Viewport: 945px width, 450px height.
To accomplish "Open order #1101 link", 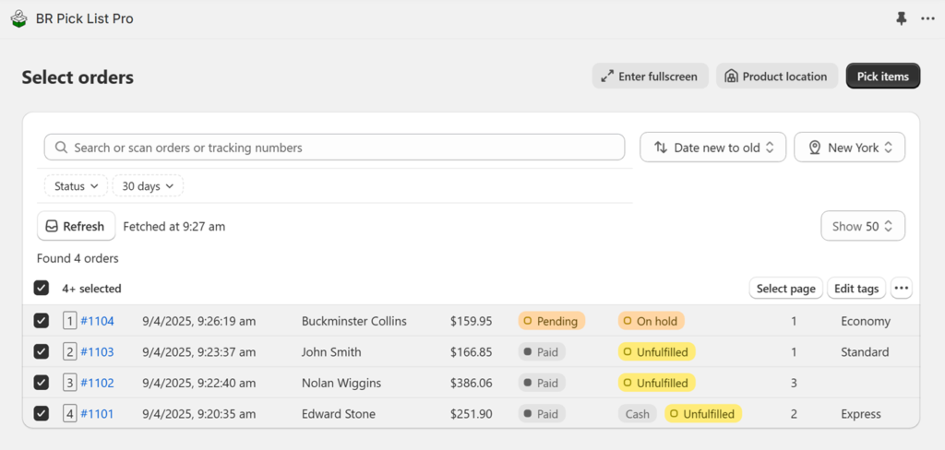I will point(97,414).
